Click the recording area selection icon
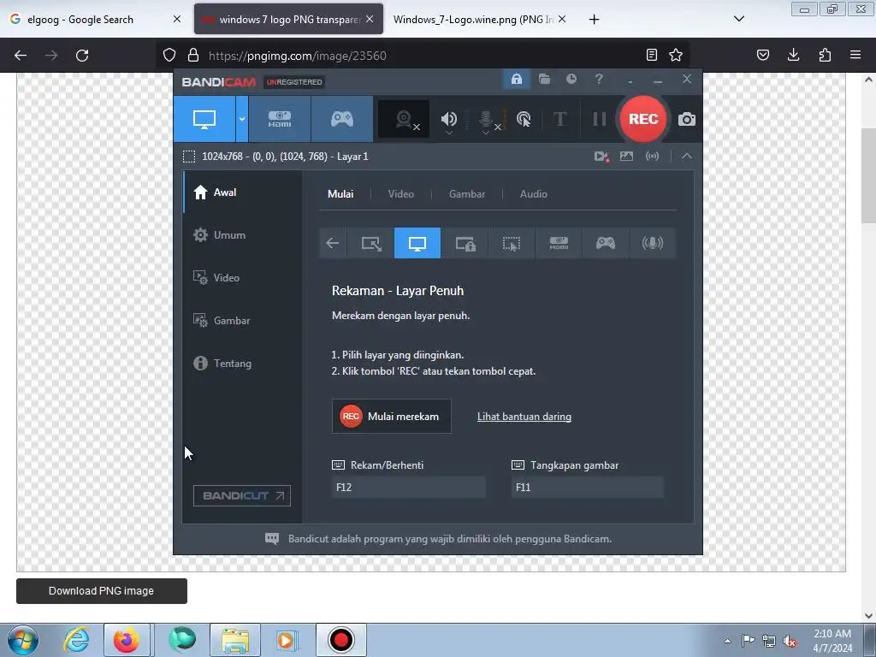This screenshot has height=657, width=876. click(x=189, y=157)
